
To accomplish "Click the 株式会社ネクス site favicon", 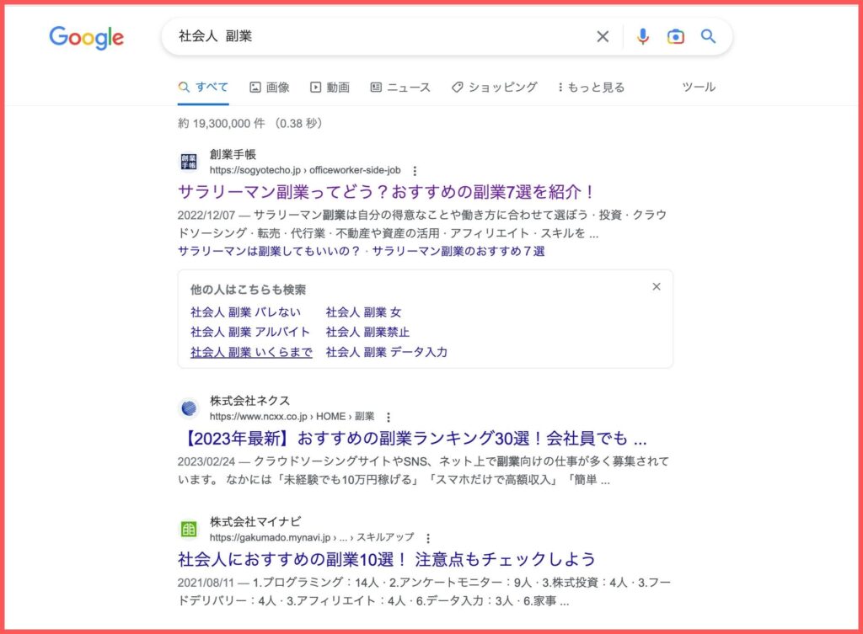I will (189, 408).
